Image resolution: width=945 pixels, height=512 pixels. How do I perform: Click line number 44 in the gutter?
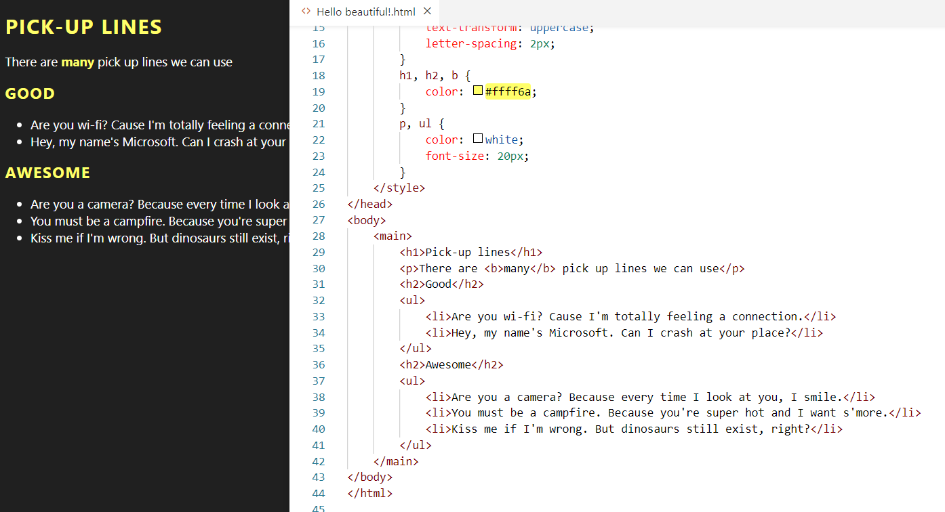coord(318,494)
